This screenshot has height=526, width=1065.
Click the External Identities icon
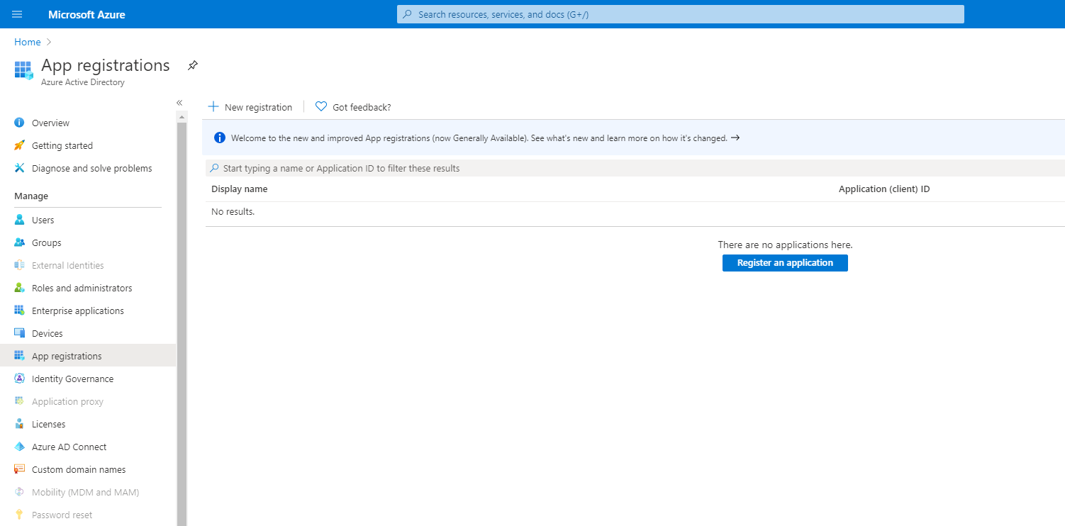tap(19, 265)
